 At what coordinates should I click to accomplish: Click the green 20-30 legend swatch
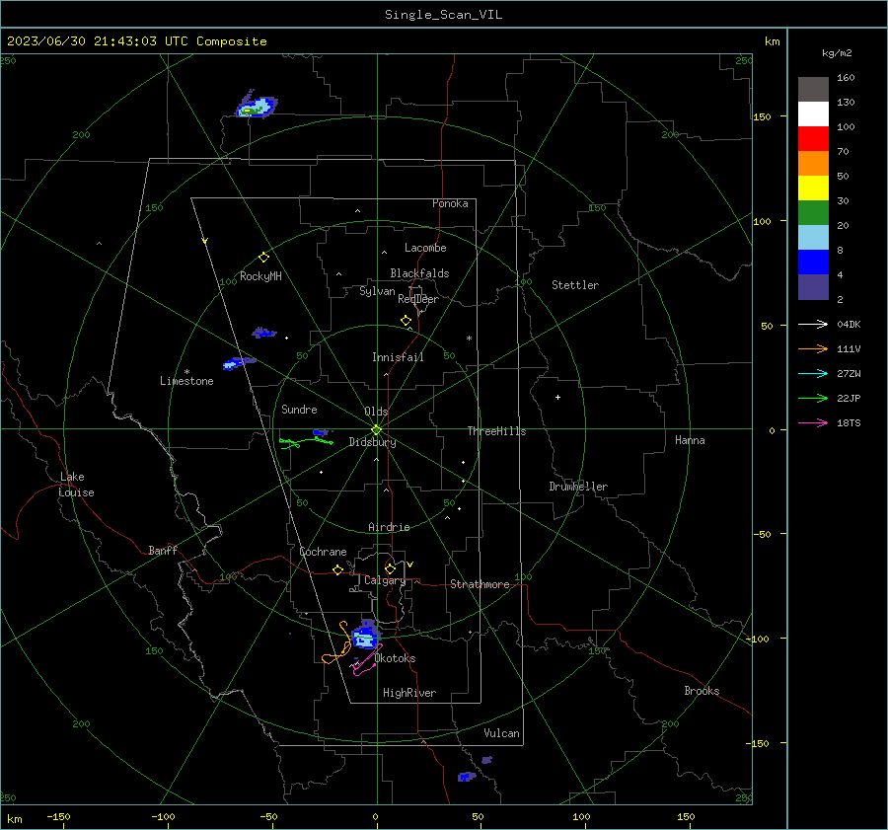(x=813, y=213)
